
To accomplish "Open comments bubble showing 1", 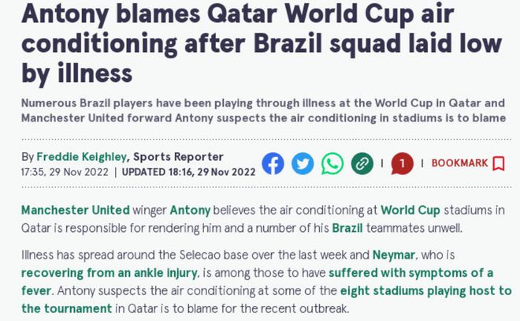I will tap(402, 163).
